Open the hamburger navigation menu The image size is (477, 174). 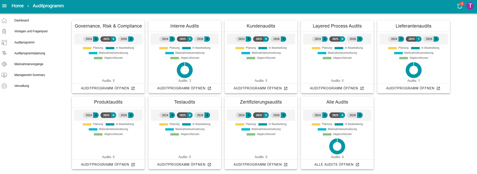[4, 6]
